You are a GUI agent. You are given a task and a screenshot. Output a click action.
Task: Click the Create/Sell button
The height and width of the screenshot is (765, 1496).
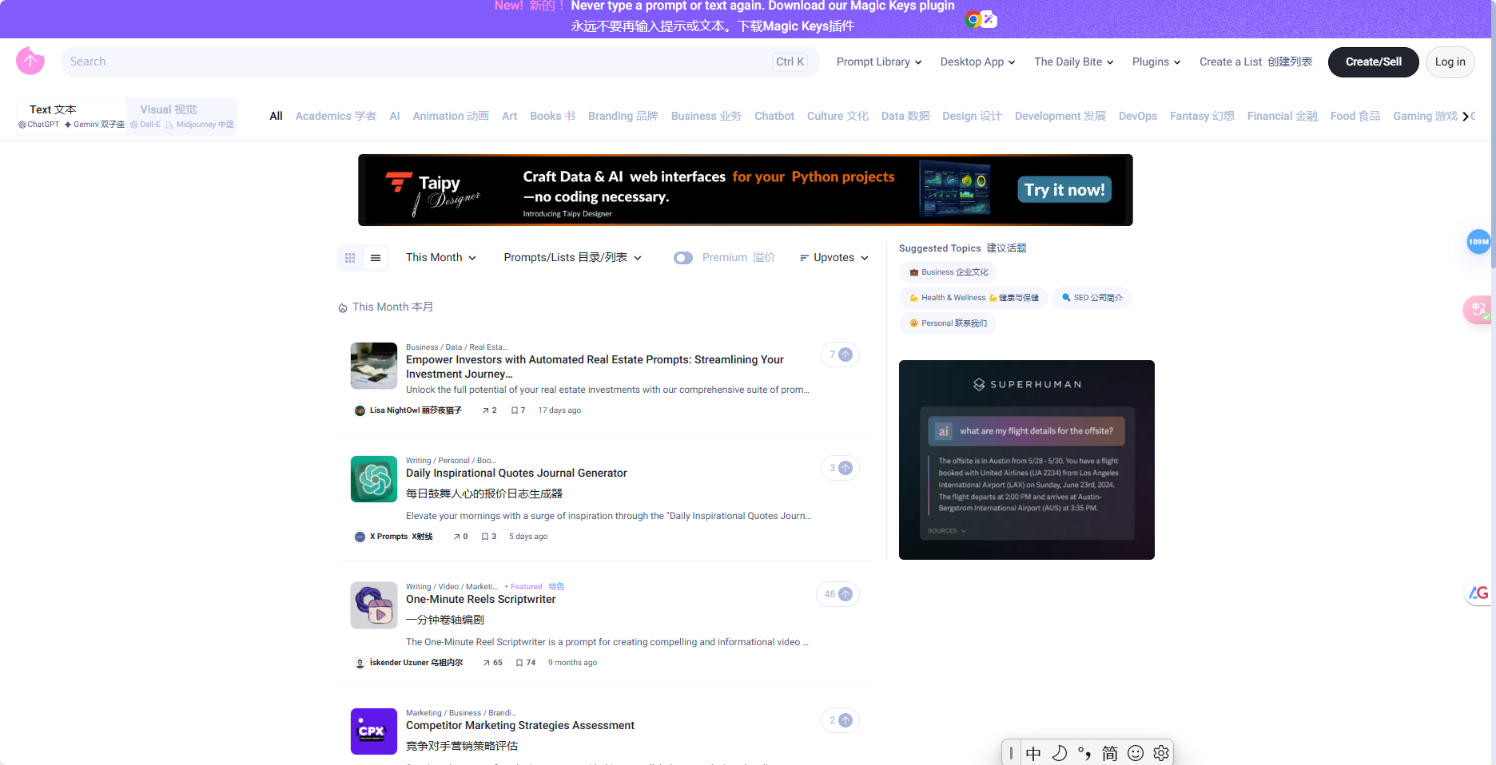coord(1373,61)
